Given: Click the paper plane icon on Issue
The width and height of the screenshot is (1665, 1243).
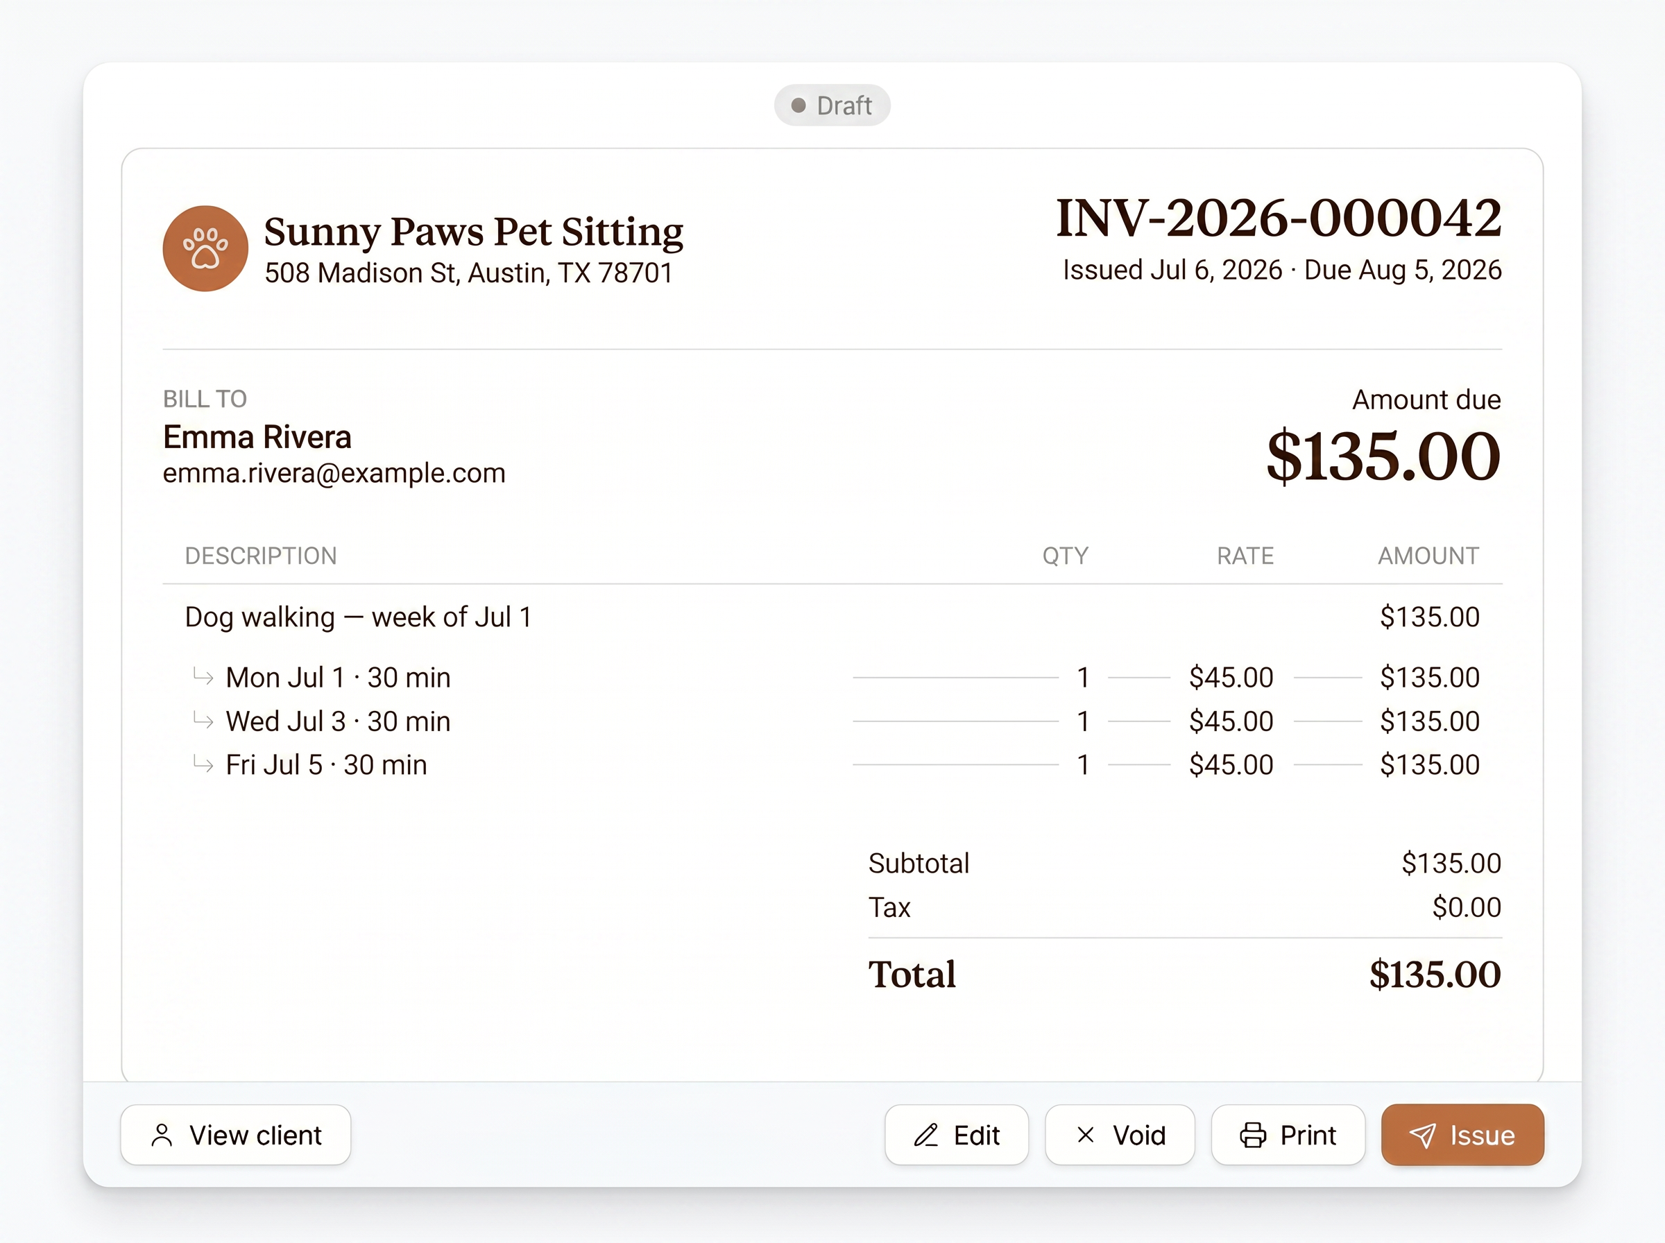Looking at the screenshot, I should point(1422,1135).
